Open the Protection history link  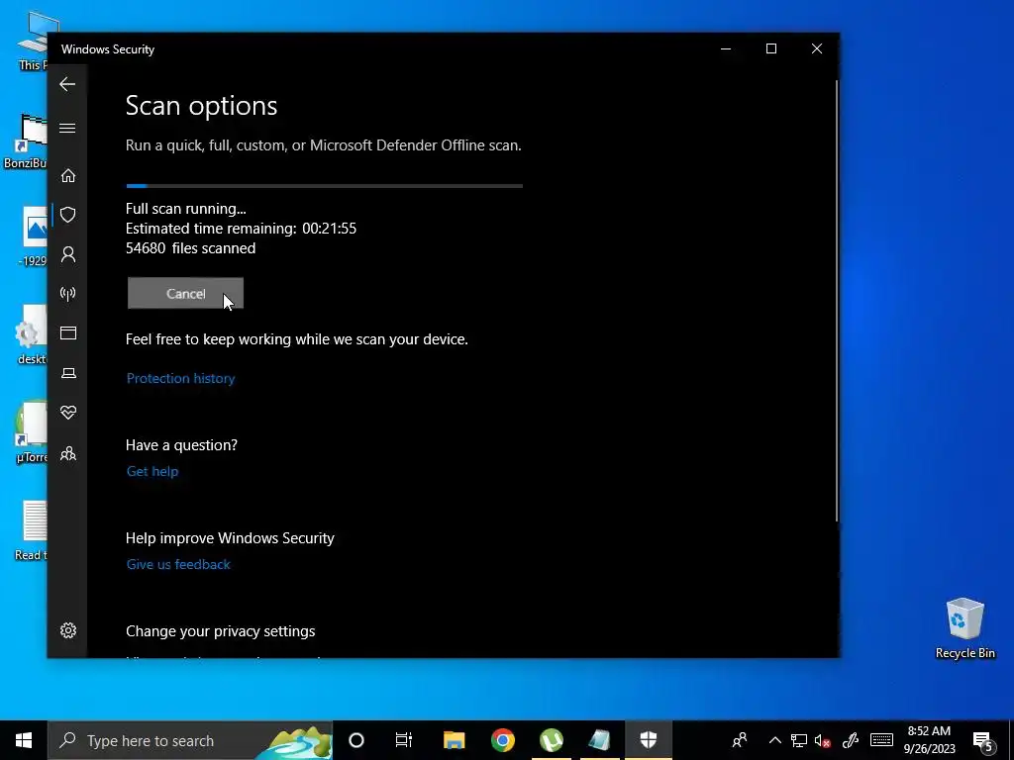[180, 378]
